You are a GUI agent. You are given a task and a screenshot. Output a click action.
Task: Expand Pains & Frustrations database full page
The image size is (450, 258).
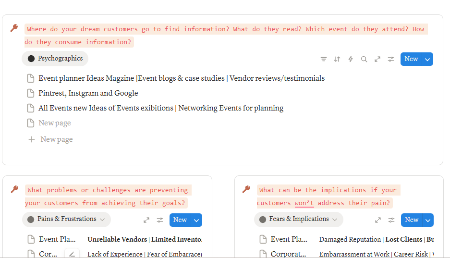146,220
